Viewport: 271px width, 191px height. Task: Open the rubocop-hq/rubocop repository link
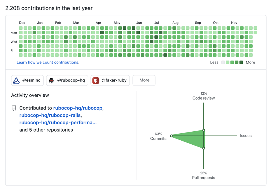click(x=78, y=108)
